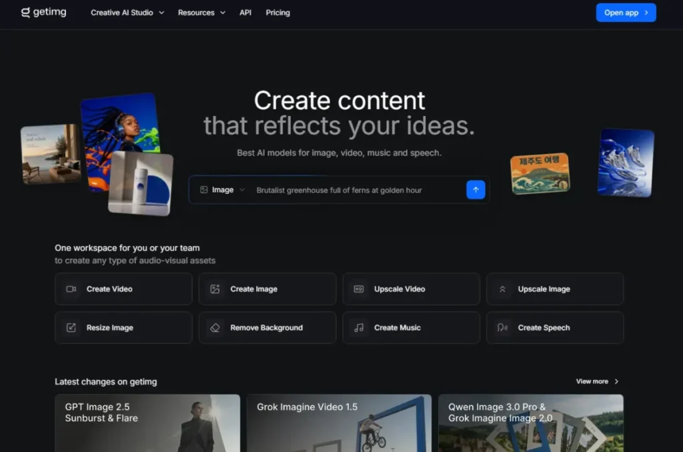
Task: Expand the Creative AI Studio menu
Action: point(127,13)
